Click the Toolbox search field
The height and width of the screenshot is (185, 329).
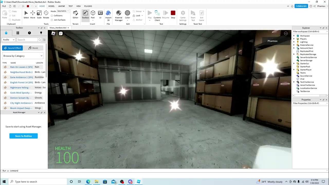[27, 40]
